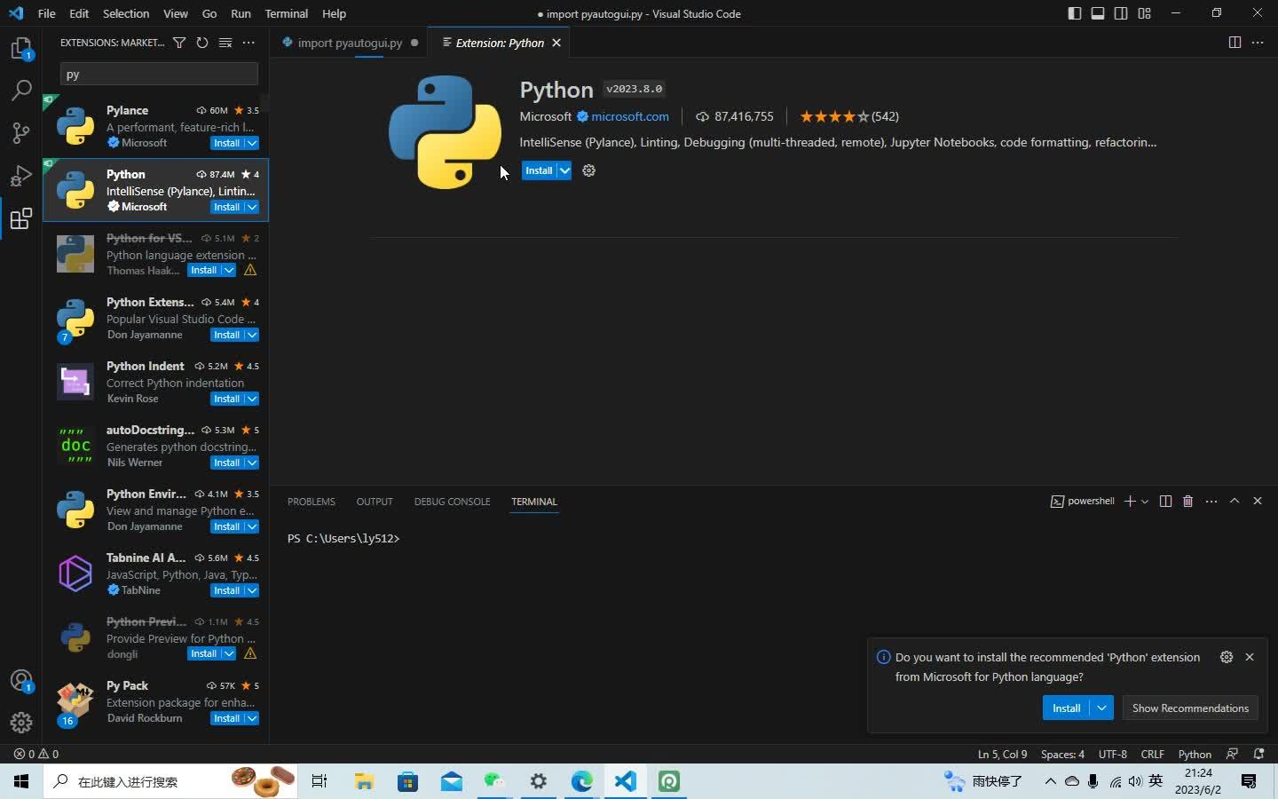Open terminal panel more actions ellipsis
This screenshot has width=1278, height=799.
[1211, 502]
